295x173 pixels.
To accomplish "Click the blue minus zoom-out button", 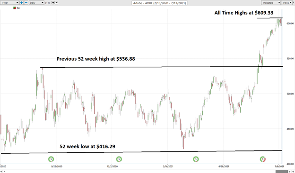I will (26, 3).
